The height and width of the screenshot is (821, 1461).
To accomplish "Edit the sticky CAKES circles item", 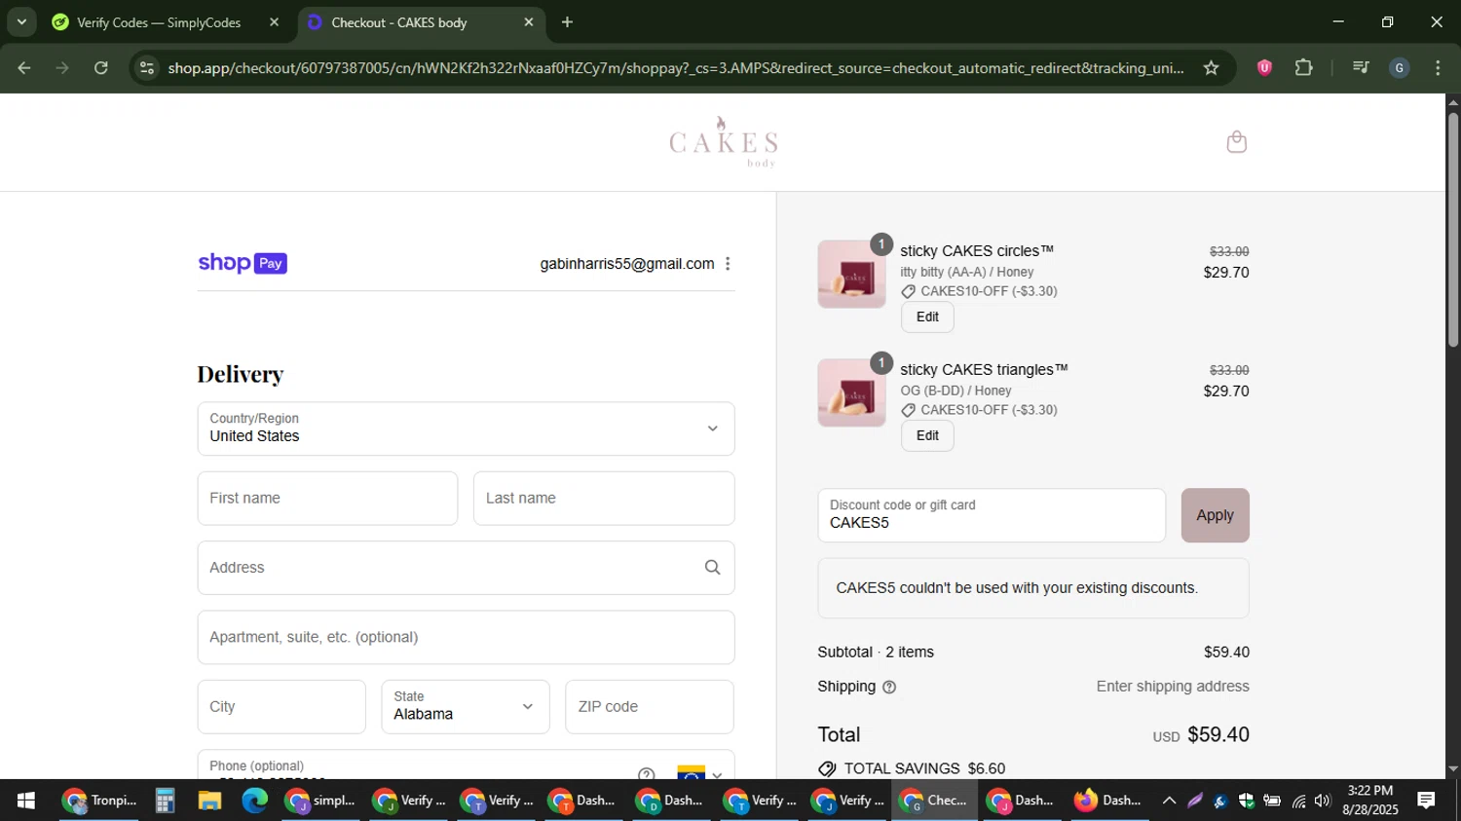I will pyautogui.click(x=927, y=317).
